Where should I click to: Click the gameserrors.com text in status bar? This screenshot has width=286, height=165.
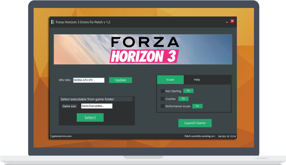pos(62,136)
